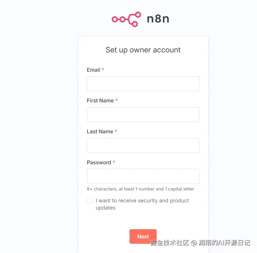Viewport: 257px width, 253px height.
Task: Focus the Password input field
Action: [143, 176]
